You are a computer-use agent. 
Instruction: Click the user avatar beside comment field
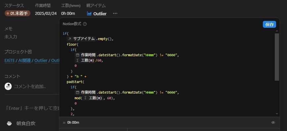click(8, 86)
